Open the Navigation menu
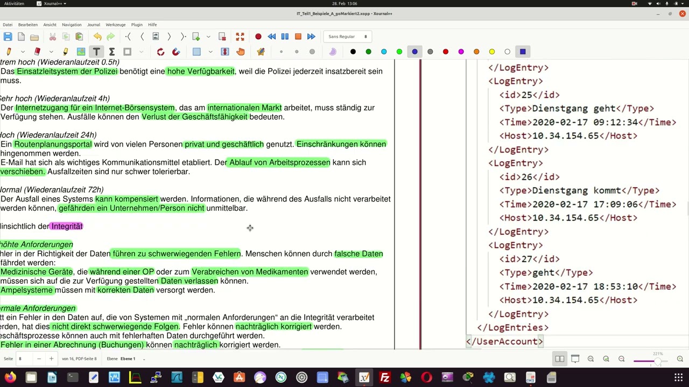This screenshot has height=387, width=689. pyautogui.click(x=72, y=25)
